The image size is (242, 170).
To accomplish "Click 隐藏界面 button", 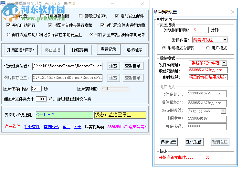I will [80, 50].
